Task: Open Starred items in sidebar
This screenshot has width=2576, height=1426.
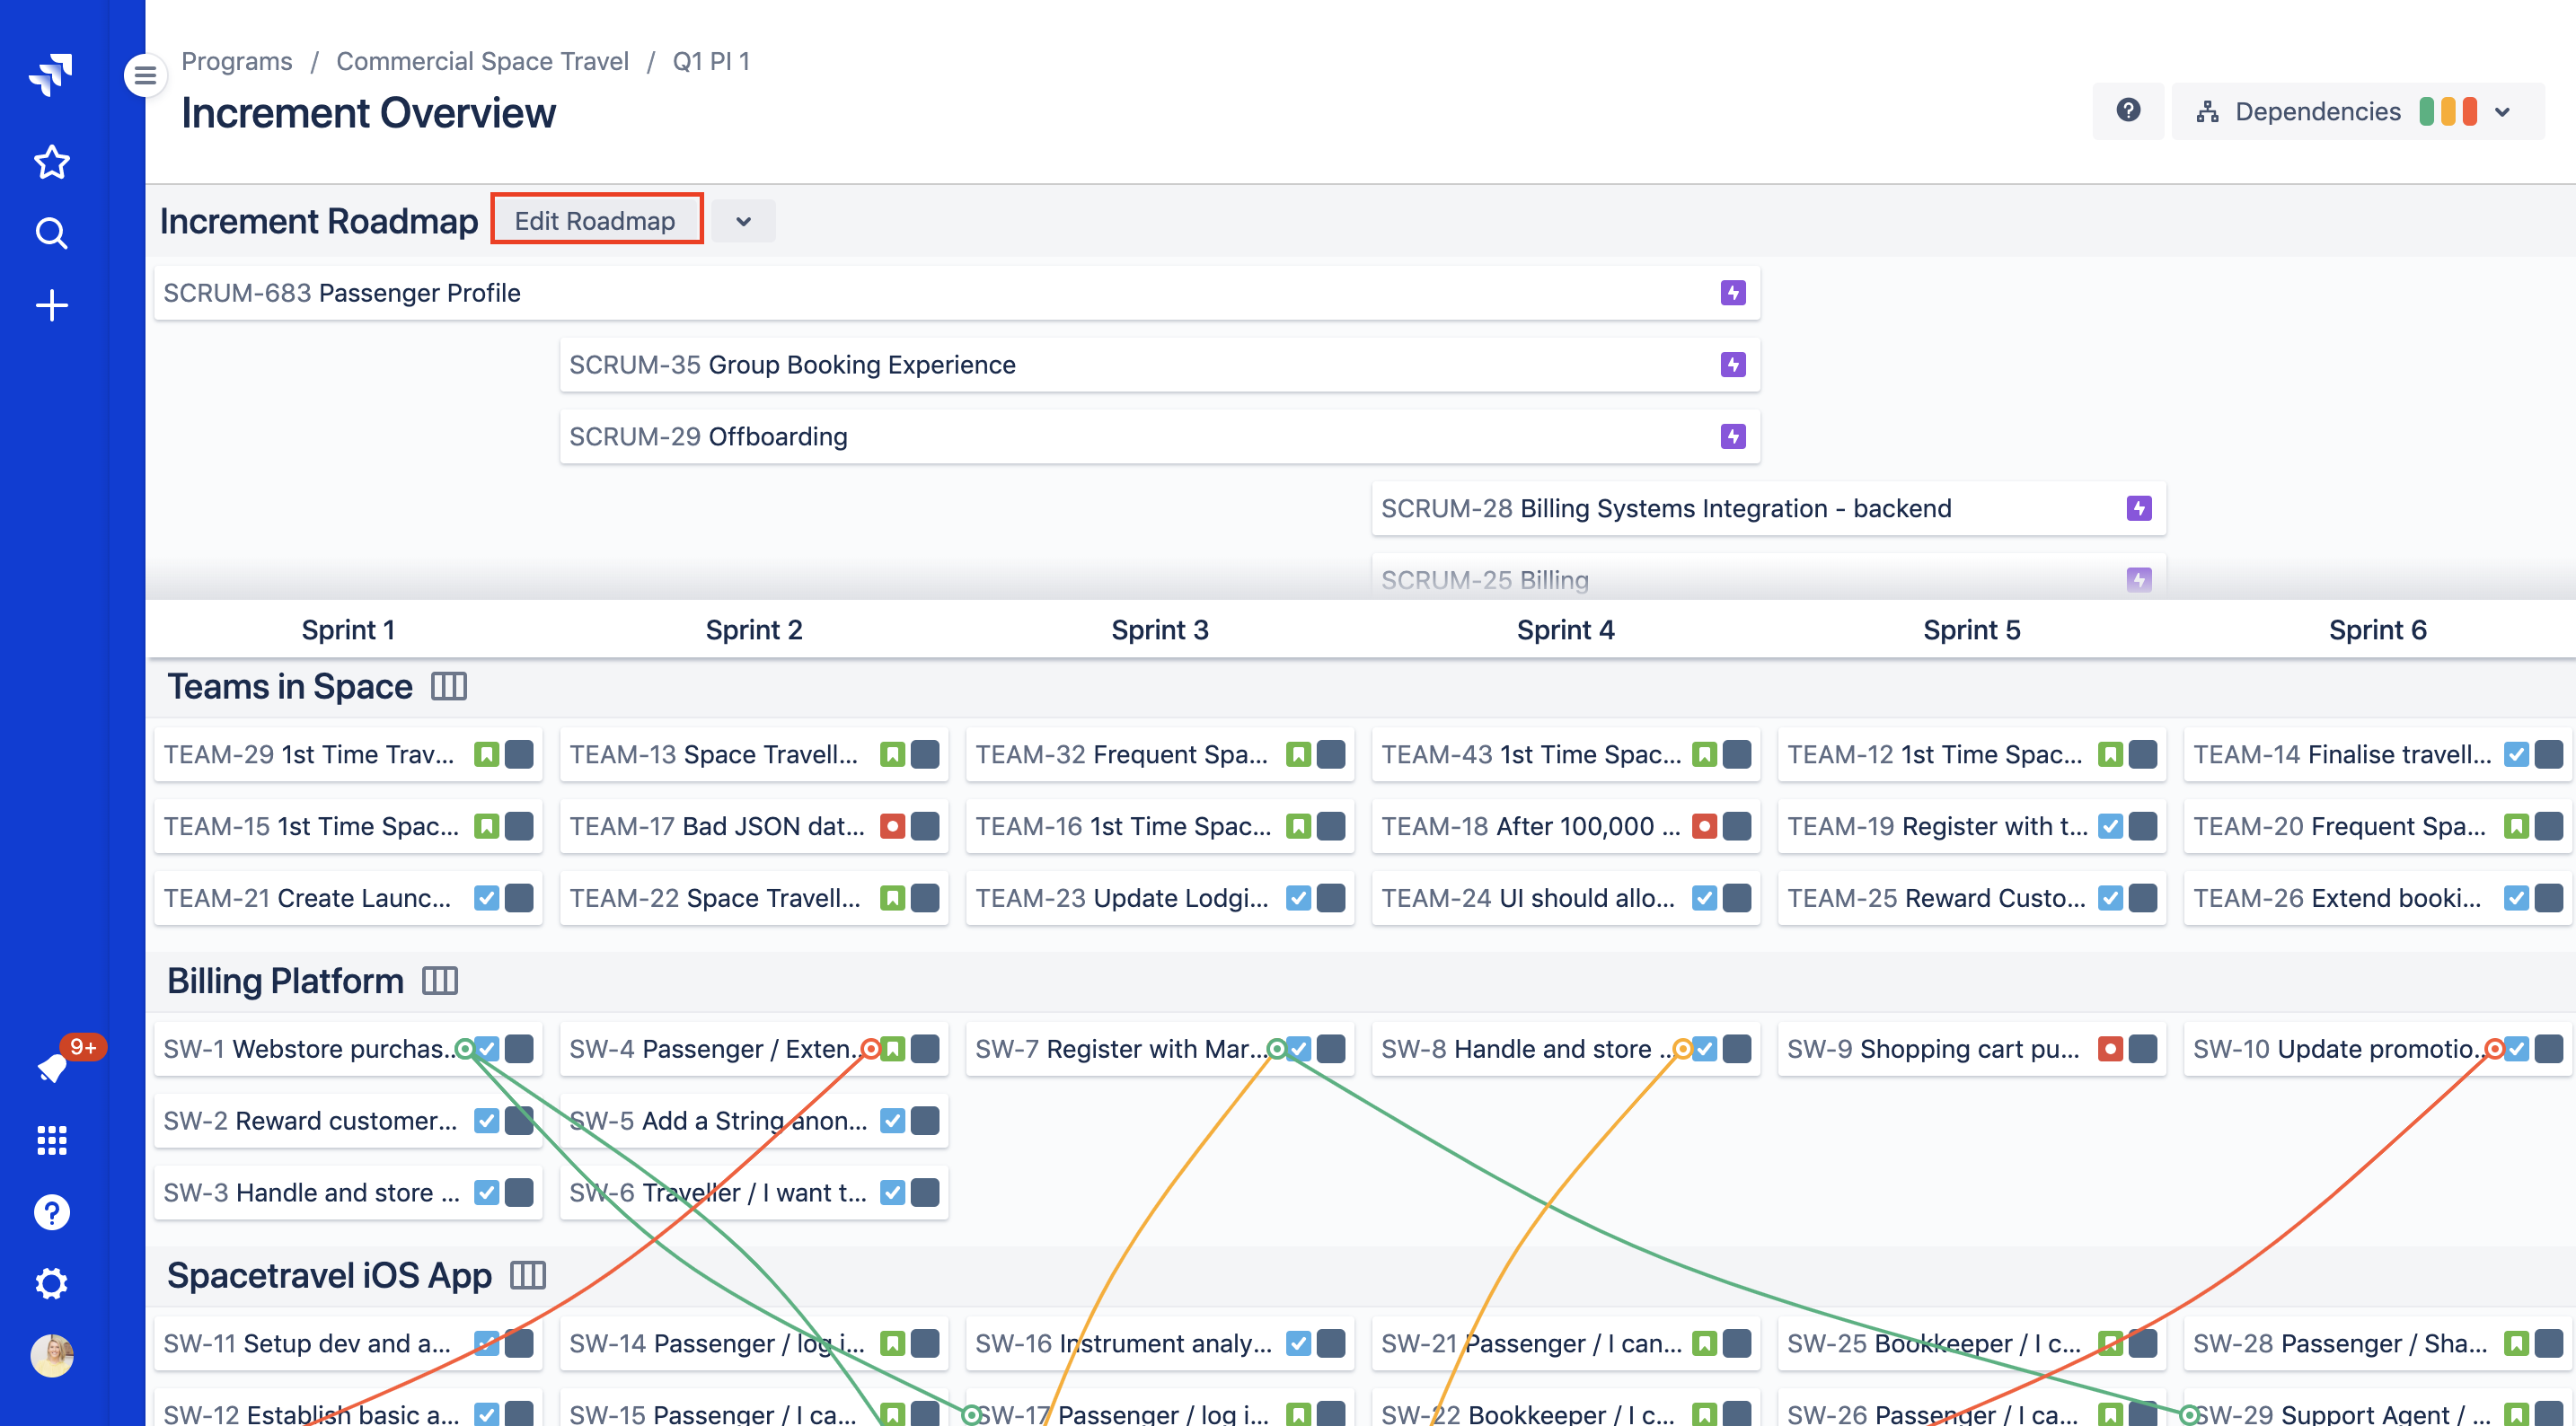Action: [x=51, y=162]
